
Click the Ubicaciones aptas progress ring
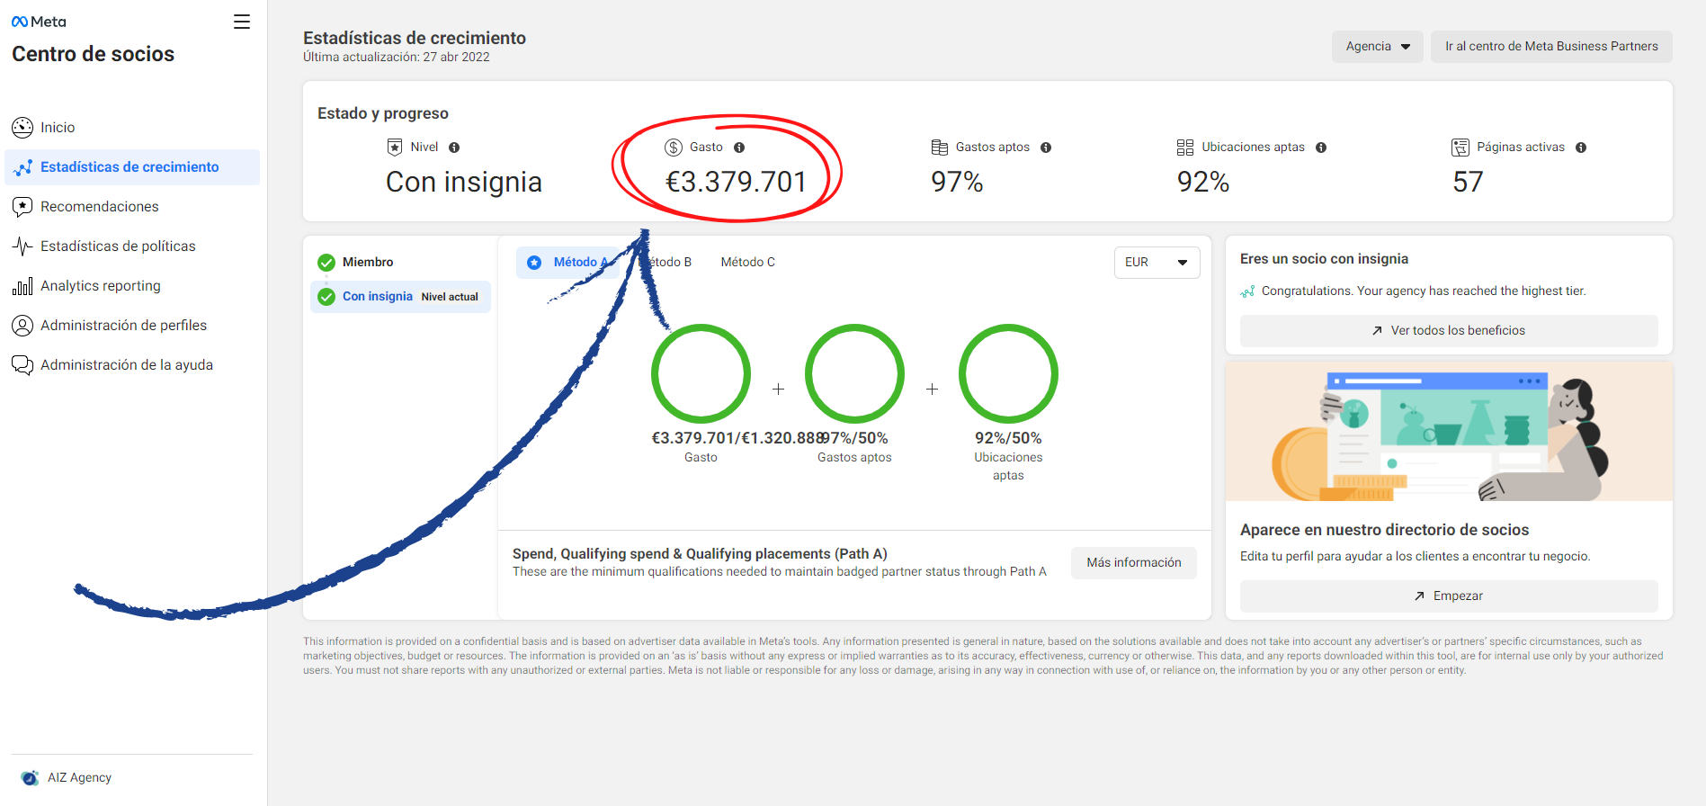(x=1008, y=374)
